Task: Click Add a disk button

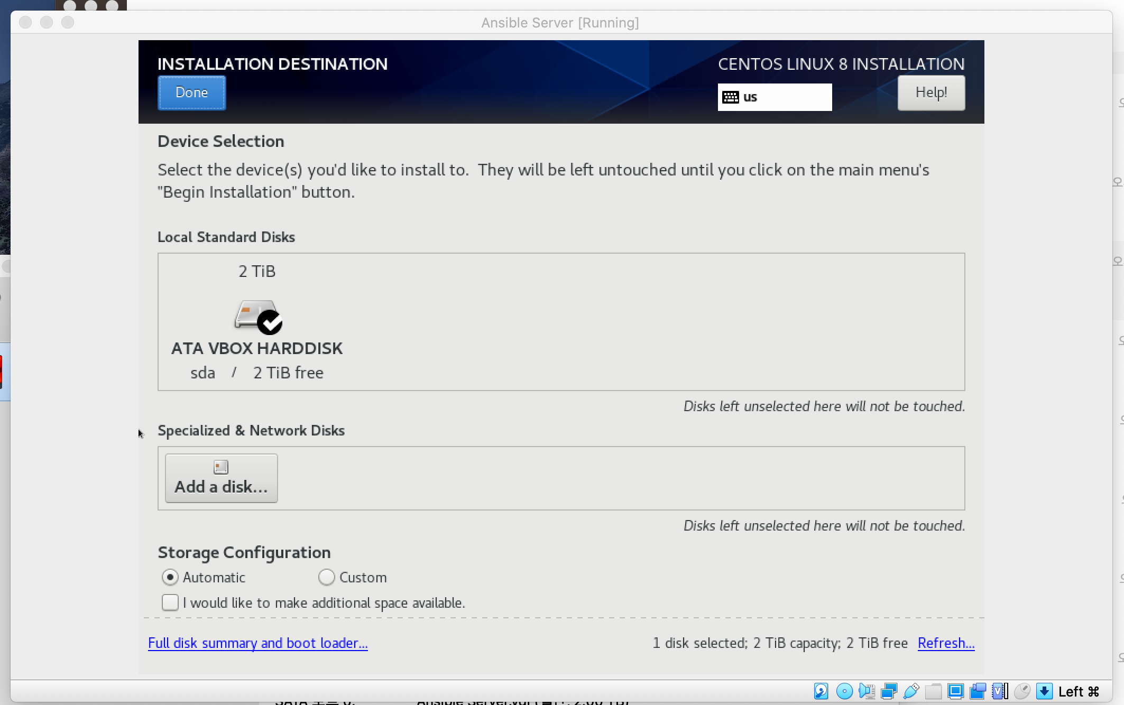Action: pos(221,478)
